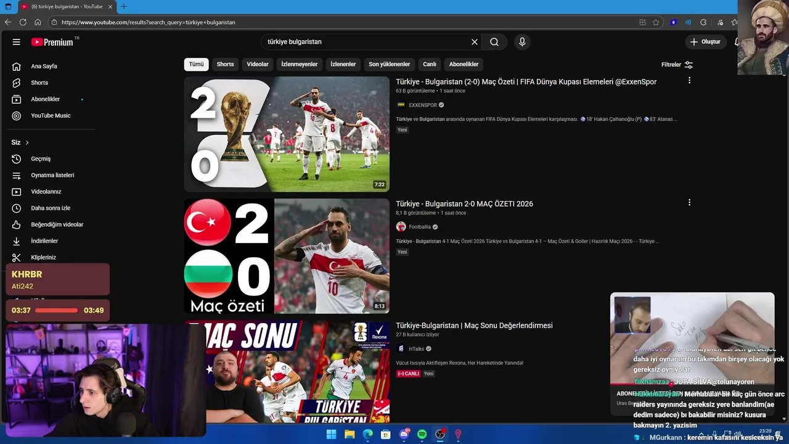Select the Abonelikler filter chip

[x=464, y=64]
